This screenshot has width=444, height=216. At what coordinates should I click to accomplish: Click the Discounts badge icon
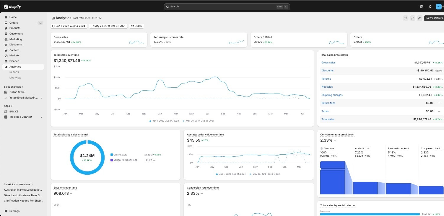(6, 45)
